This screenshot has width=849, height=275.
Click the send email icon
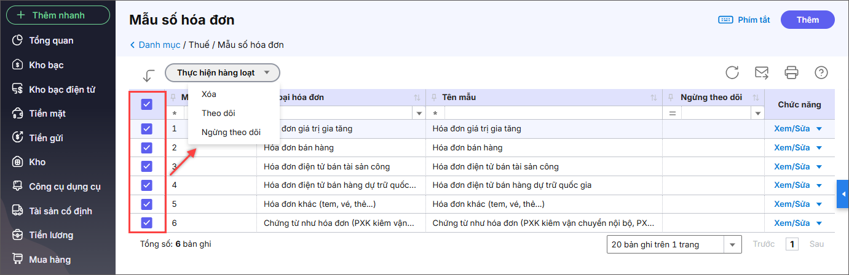coord(762,72)
